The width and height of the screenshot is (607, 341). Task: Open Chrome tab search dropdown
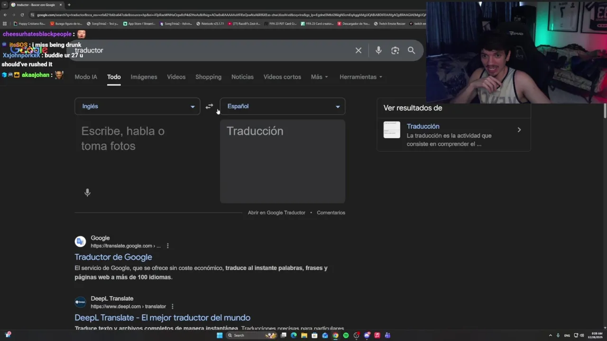(x=5, y=5)
